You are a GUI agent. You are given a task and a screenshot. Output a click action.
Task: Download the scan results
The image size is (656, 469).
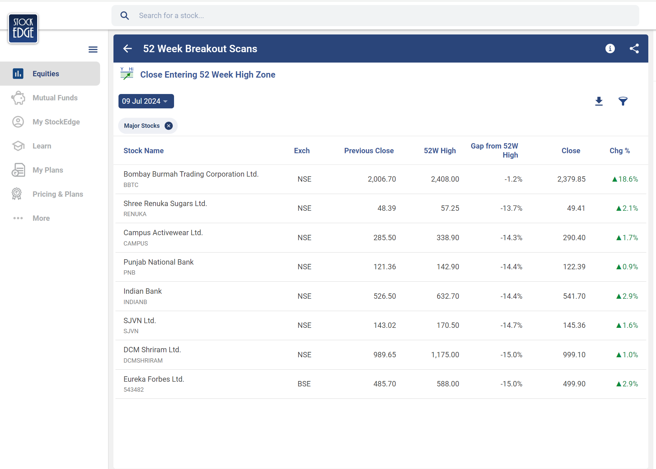599,101
